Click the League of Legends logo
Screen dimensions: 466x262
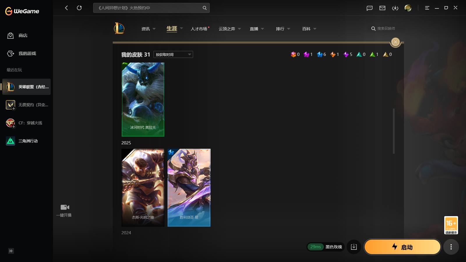coord(119,28)
